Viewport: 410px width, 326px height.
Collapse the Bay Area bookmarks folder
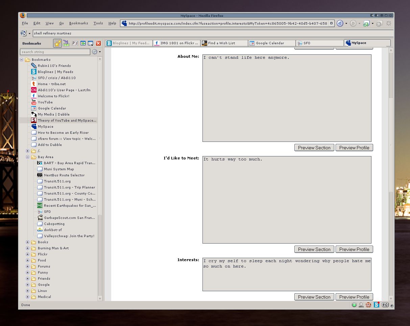[x=28, y=157]
